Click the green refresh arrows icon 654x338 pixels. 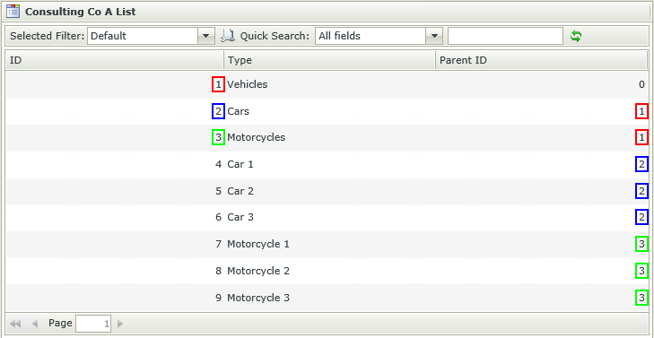click(576, 36)
